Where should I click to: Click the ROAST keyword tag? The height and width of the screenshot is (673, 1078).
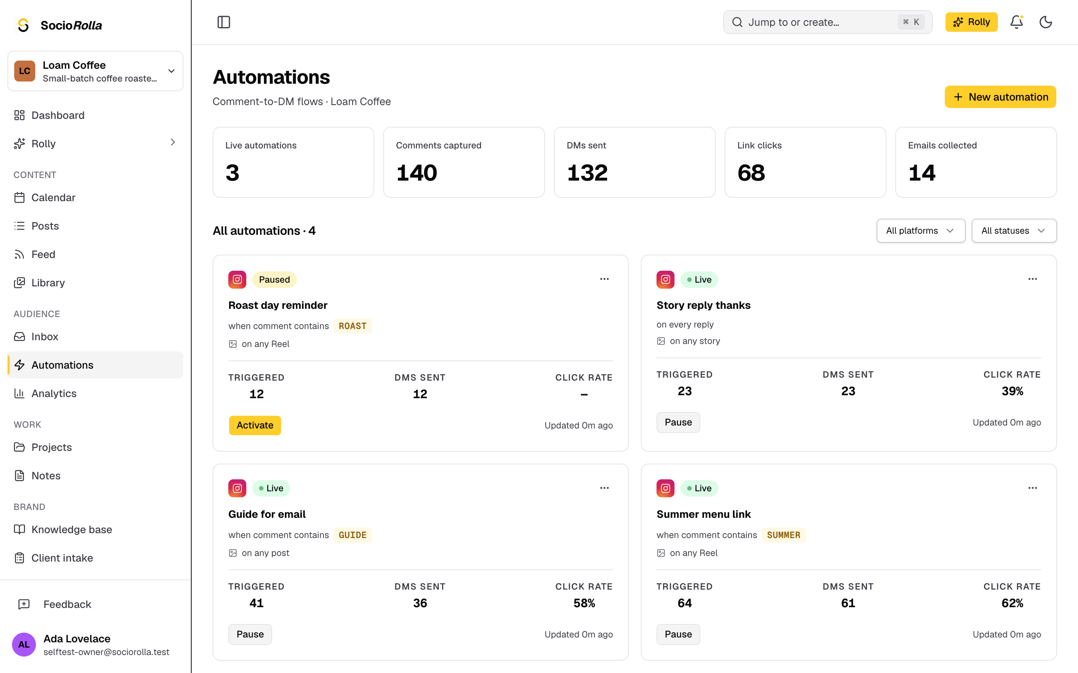click(352, 326)
